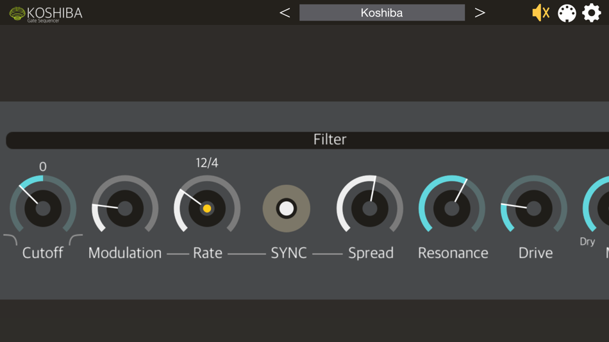This screenshot has width=609, height=342.
Task: Open the Koshiba preset name selector
Action: (x=382, y=13)
